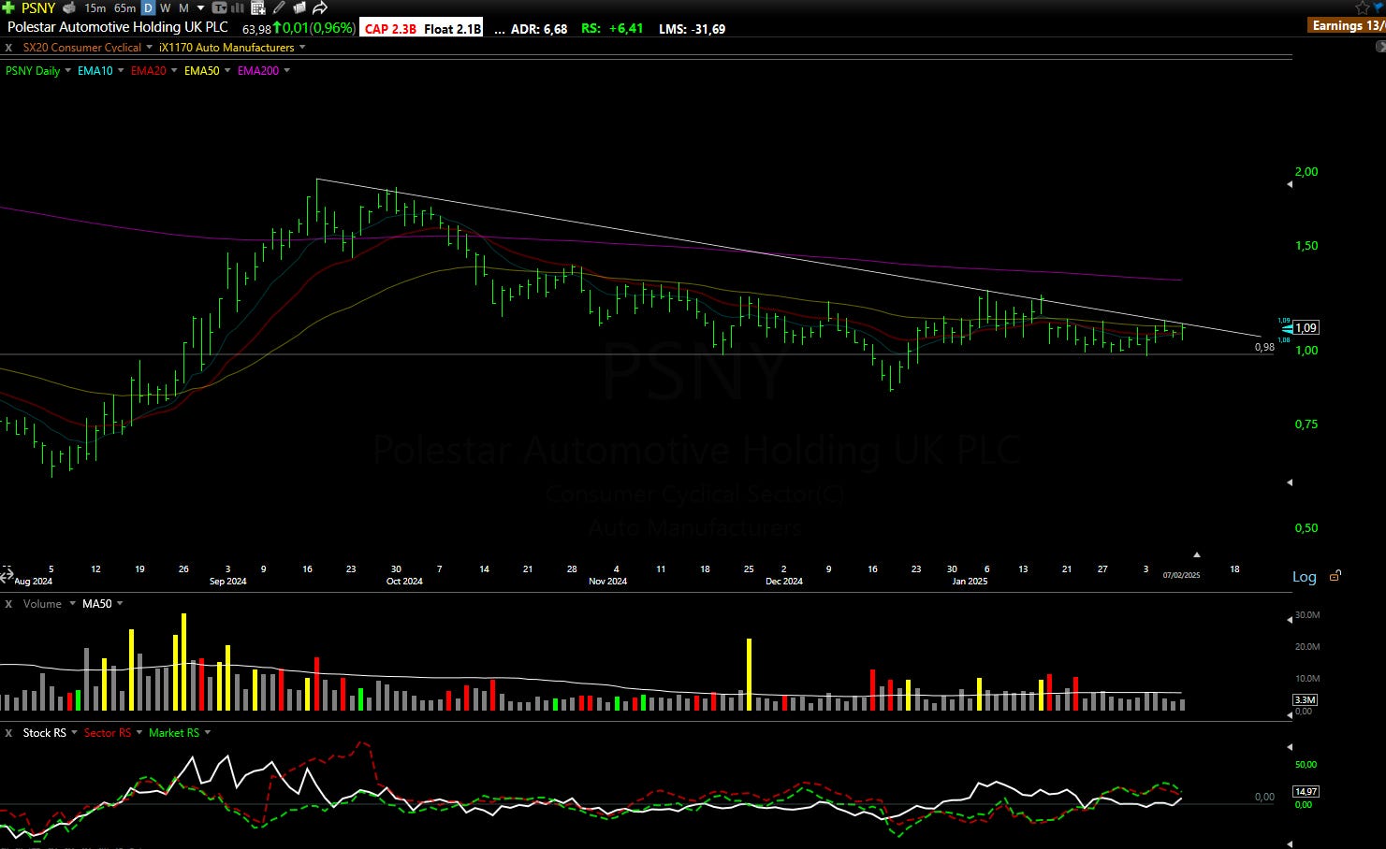
Task: Click the notes pages icon
Action: tap(299, 7)
